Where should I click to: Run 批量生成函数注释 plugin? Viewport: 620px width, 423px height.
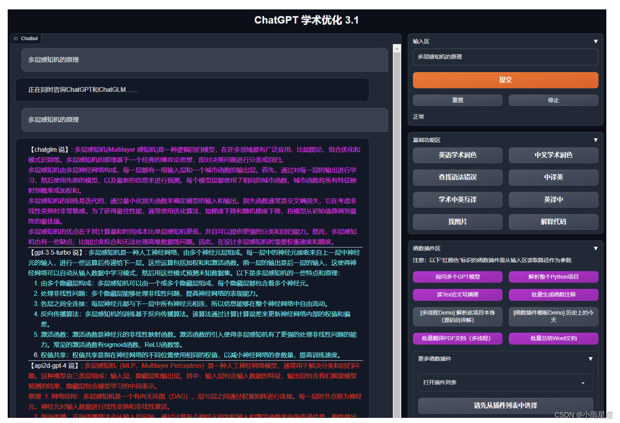point(553,295)
